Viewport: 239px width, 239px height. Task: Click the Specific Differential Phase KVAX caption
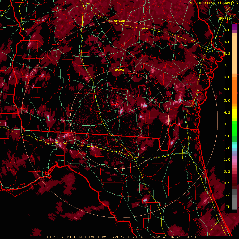(x=121, y=237)
